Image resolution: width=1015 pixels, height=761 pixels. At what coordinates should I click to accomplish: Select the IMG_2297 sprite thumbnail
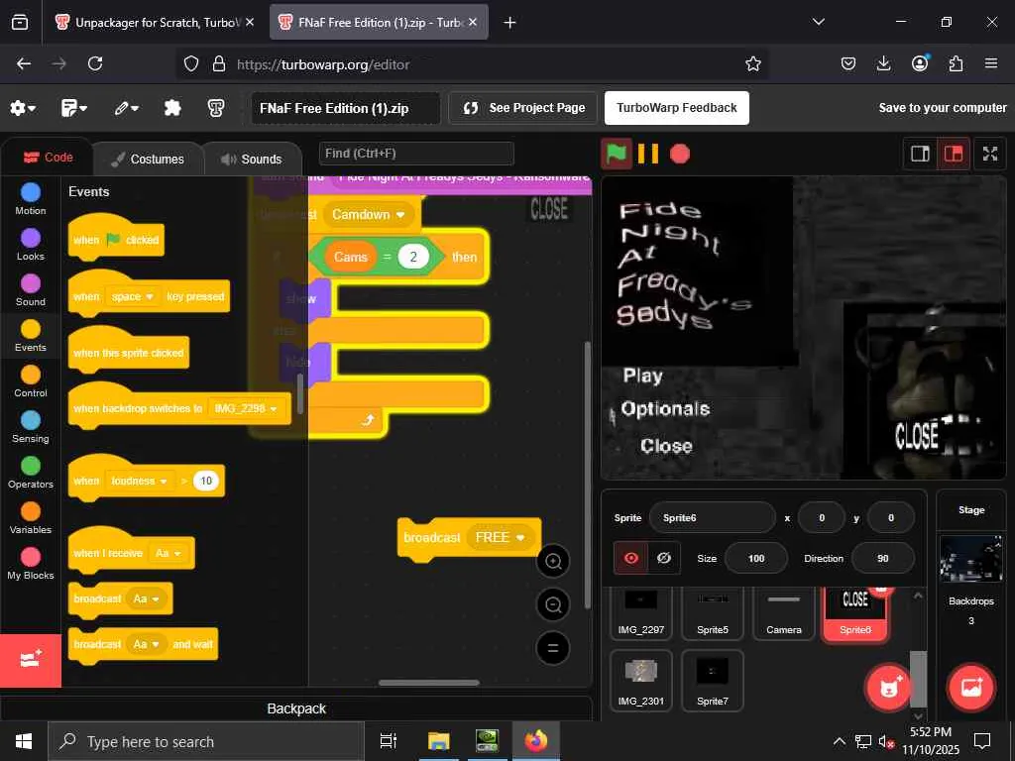[x=641, y=612]
